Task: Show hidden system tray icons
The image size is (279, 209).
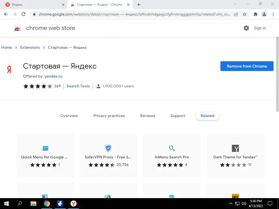Action: tap(231, 204)
